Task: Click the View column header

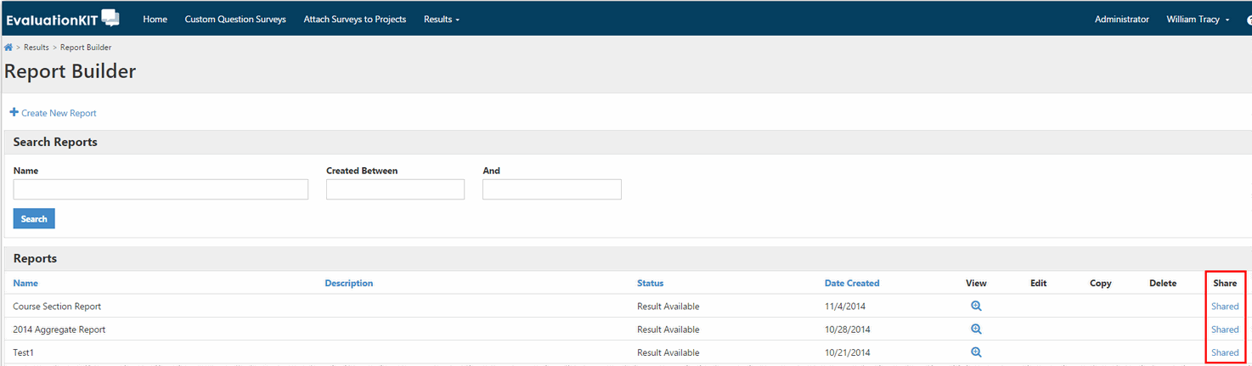Action: point(976,284)
